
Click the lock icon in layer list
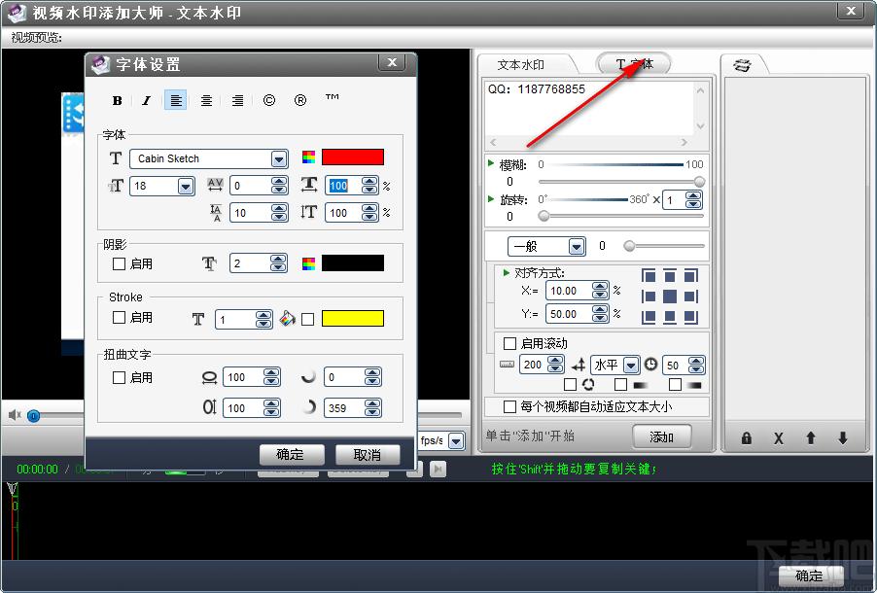(746, 438)
